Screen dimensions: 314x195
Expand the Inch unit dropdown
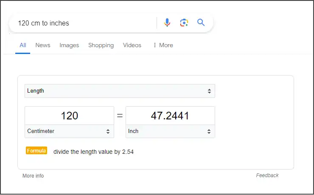(x=170, y=131)
